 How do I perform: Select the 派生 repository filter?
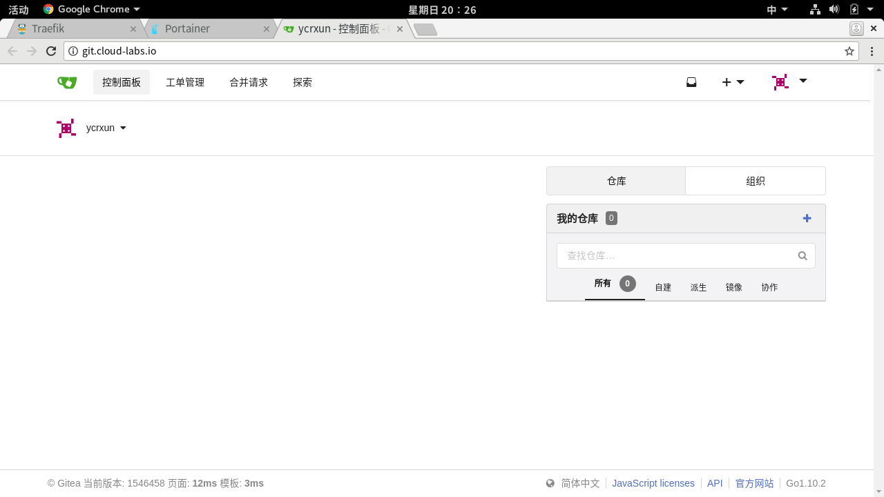tap(698, 287)
